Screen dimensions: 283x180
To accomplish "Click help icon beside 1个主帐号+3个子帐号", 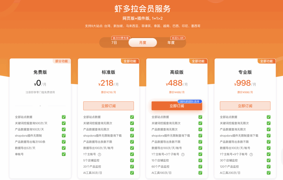I will pos(183,154).
